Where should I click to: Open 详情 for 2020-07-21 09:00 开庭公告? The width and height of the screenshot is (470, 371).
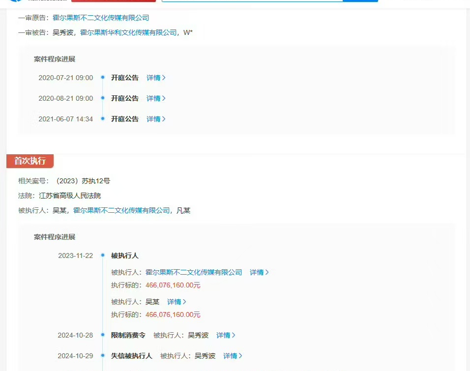[x=156, y=78]
